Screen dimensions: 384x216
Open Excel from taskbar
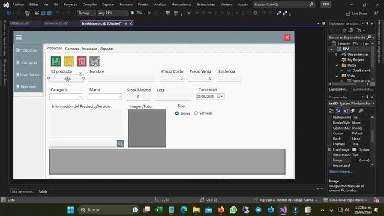pos(159,210)
